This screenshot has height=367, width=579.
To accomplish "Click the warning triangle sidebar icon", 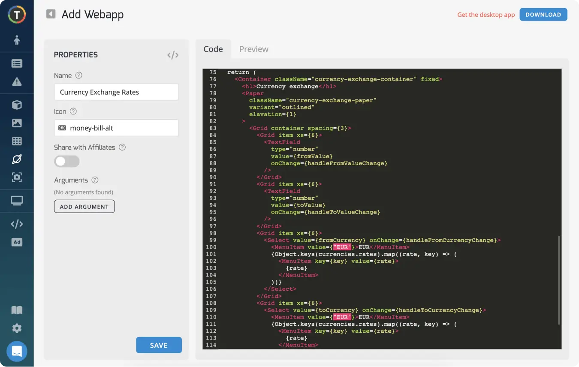I will 17,82.
